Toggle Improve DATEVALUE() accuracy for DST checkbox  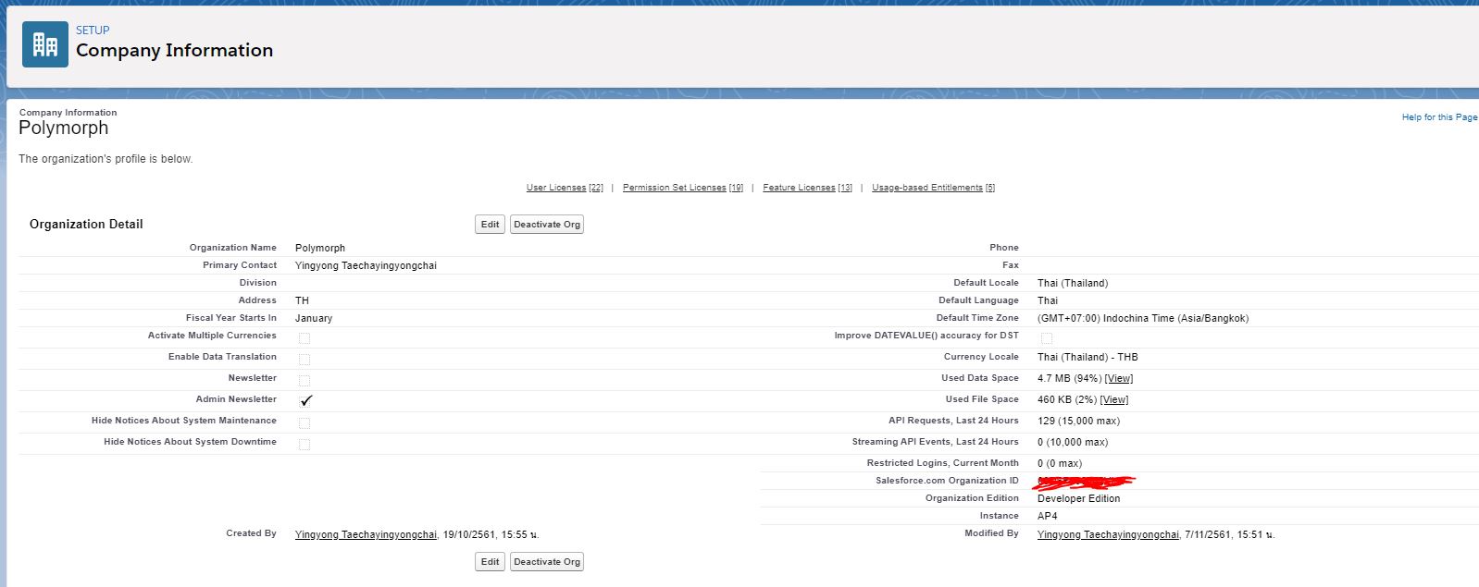(1047, 338)
